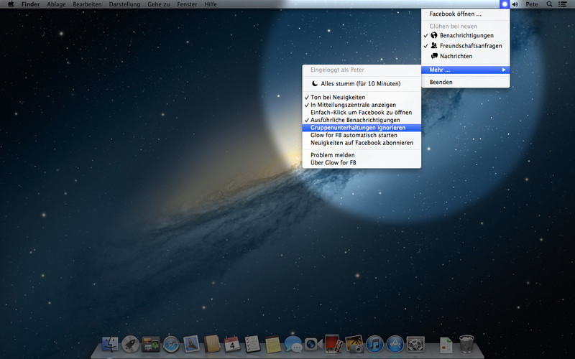Open Messages speech bubble in Dock

(x=293, y=345)
